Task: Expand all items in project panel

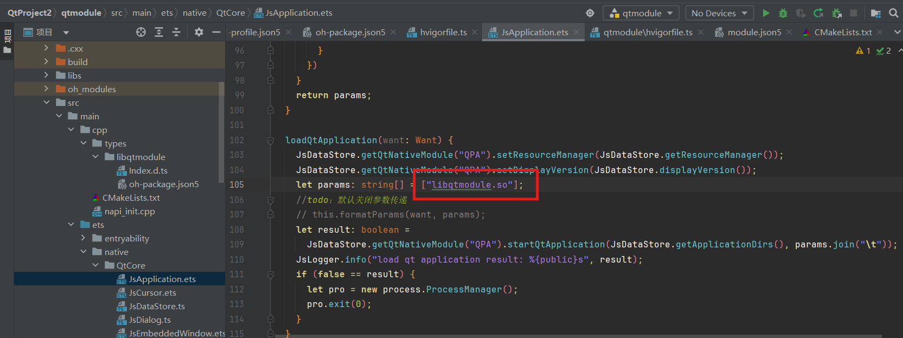Action: click(159, 33)
